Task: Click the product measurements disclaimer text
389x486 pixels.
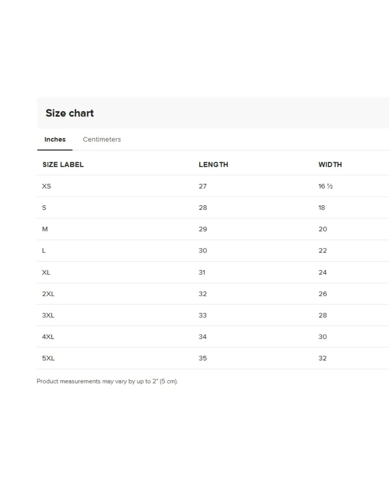Action: [107, 381]
